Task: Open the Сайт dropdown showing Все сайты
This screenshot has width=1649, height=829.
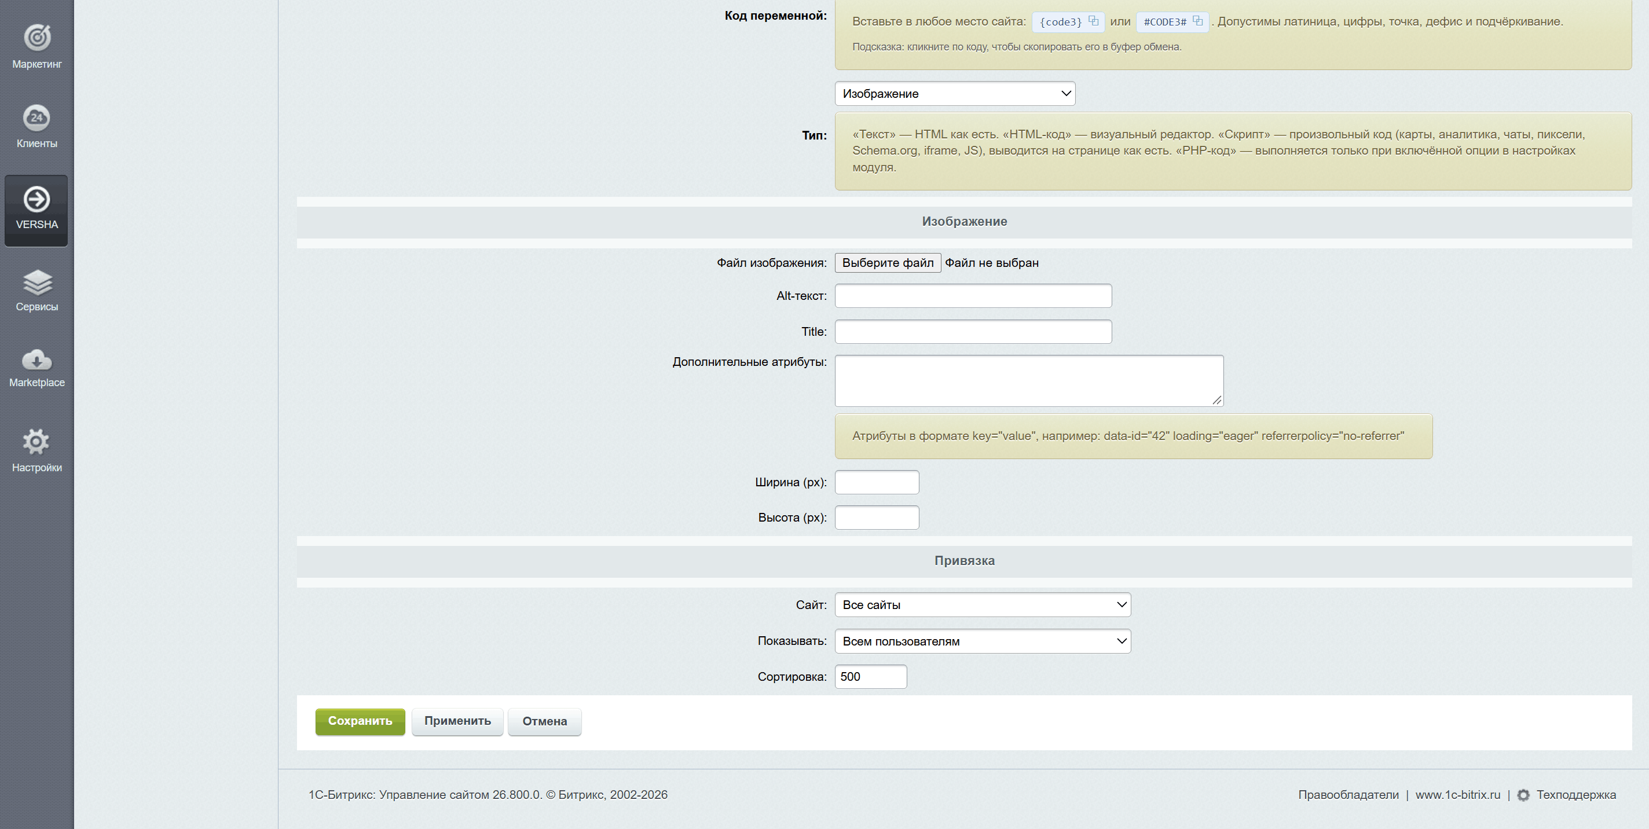Action: [983, 605]
